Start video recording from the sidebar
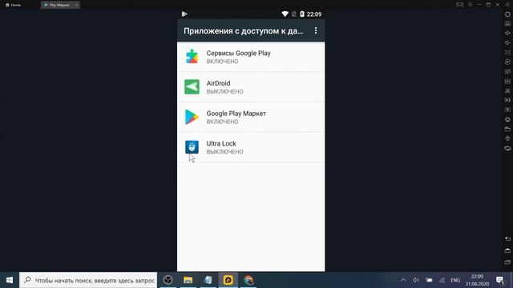Screen dimensions: 513x288 (507, 100)
